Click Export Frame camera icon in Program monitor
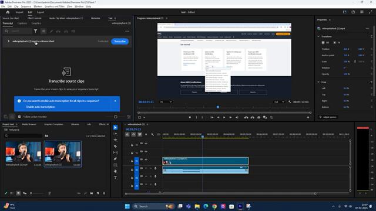Screen dimensions: 376x211 (258, 117)
